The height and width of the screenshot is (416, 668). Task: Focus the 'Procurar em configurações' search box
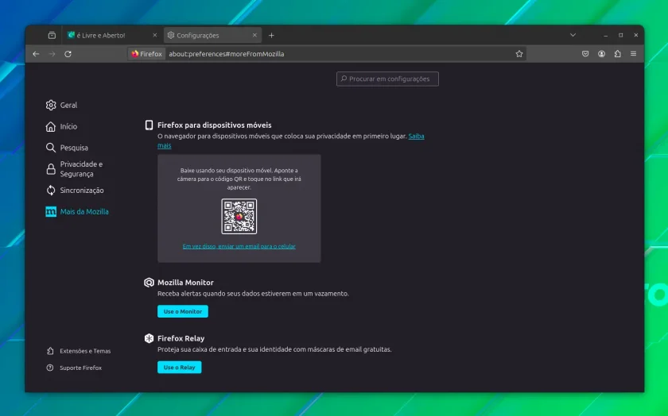(387, 79)
